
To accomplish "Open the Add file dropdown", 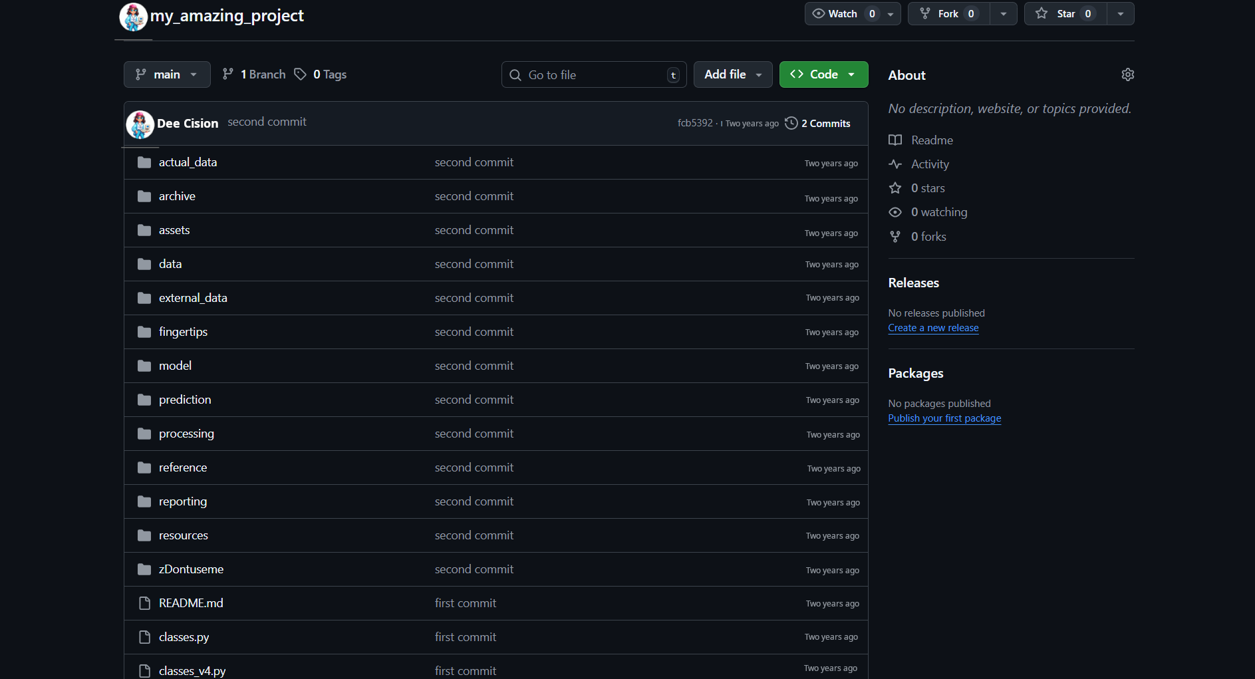I will click(x=732, y=74).
